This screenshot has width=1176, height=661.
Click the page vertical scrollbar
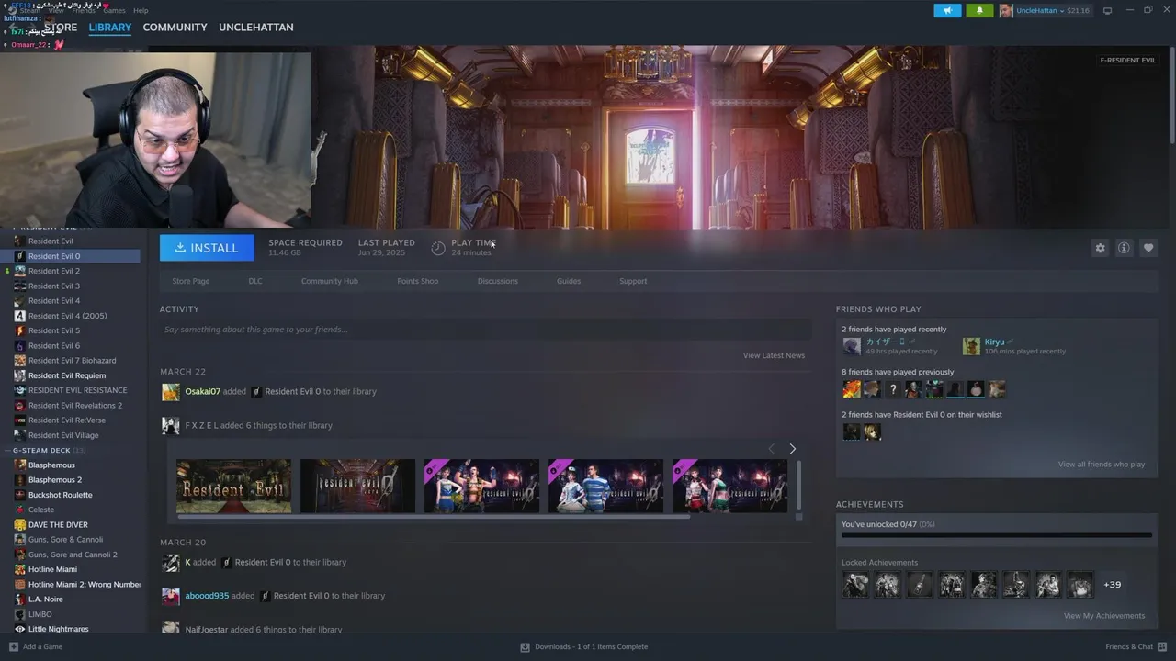tap(1171, 96)
